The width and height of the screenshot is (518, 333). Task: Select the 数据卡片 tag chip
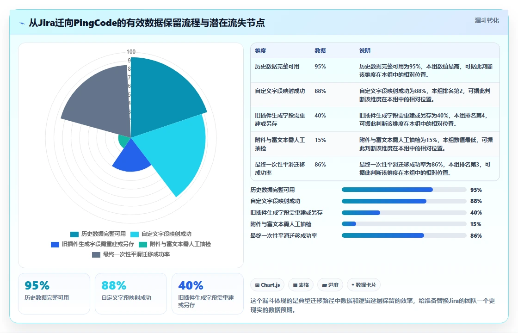(x=364, y=285)
